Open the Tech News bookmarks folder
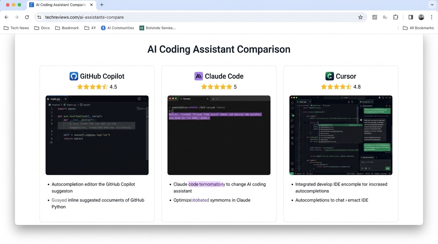Image resolution: width=438 pixels, height=244 pixels. [16, 28]
